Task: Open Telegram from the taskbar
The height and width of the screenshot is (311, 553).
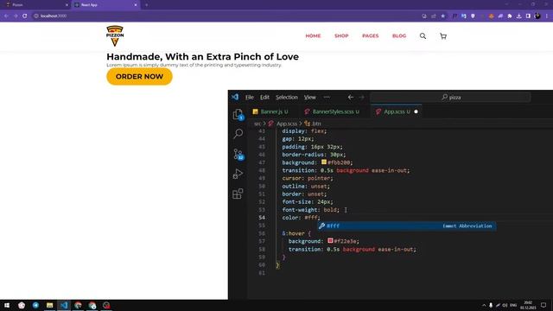Action: tap(35, 305)
